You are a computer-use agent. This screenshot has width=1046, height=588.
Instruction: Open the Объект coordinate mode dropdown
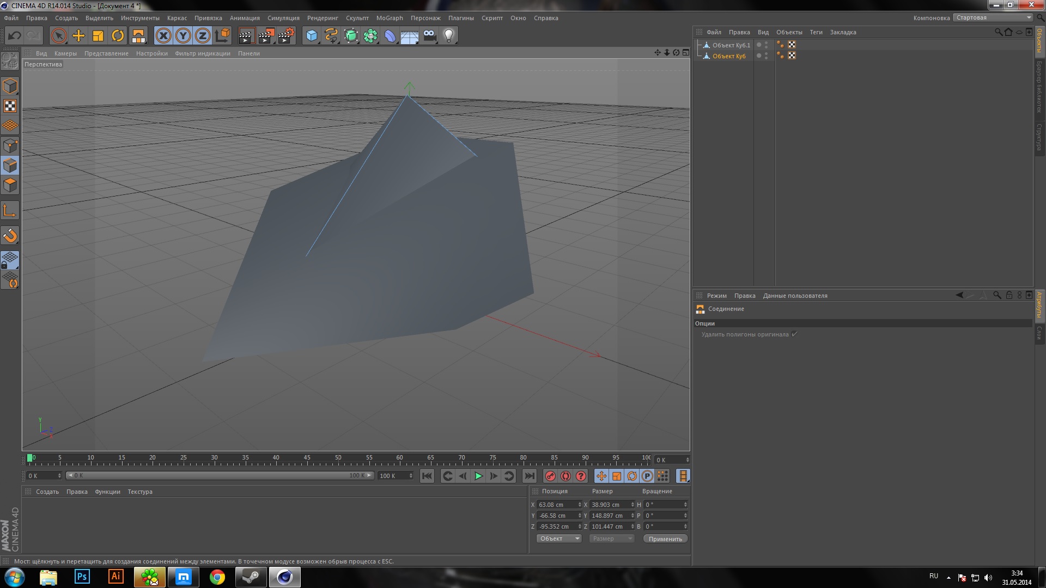(x=559, y=538)
